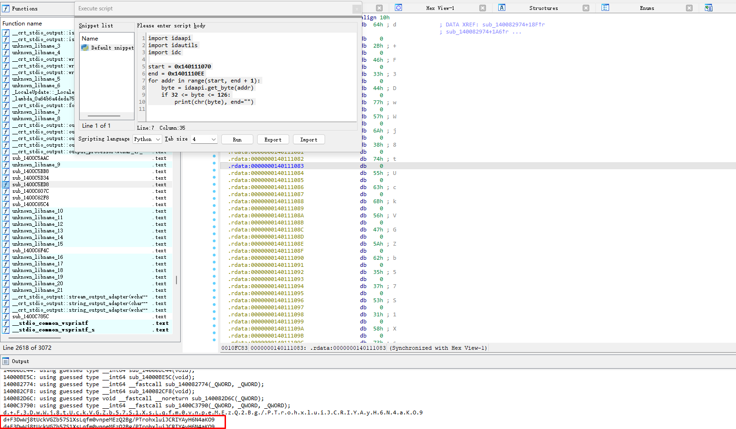This screenshot has width=736, height=429.
Task: Click the script body code editor
Action: 251,77
